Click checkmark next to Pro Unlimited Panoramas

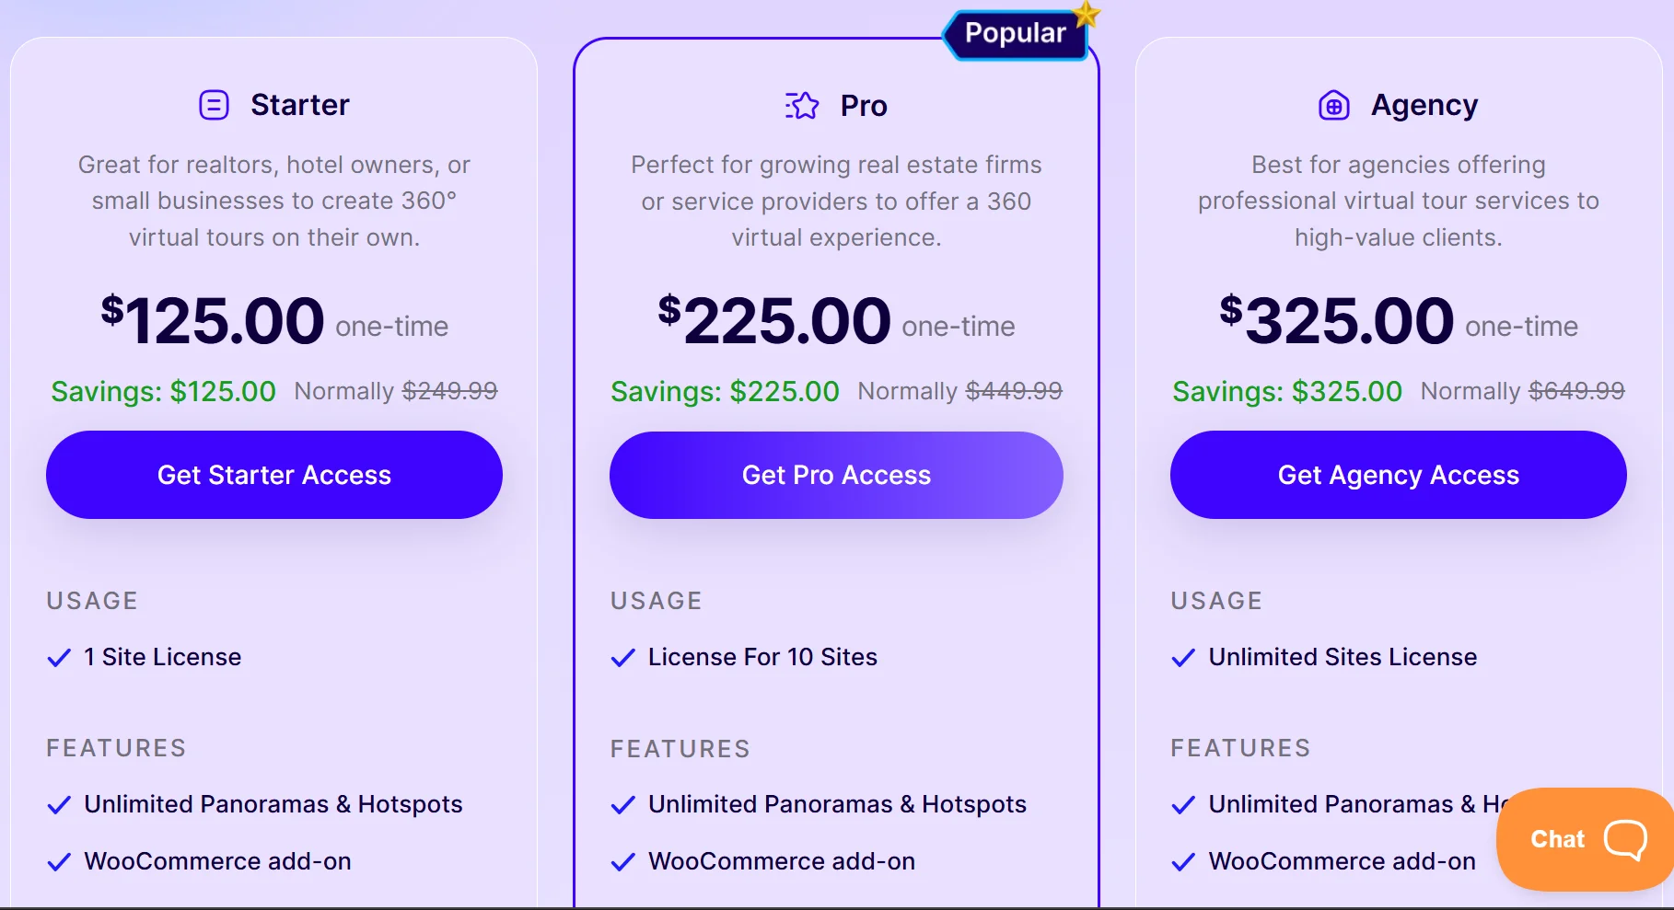[x=623, y=805]
